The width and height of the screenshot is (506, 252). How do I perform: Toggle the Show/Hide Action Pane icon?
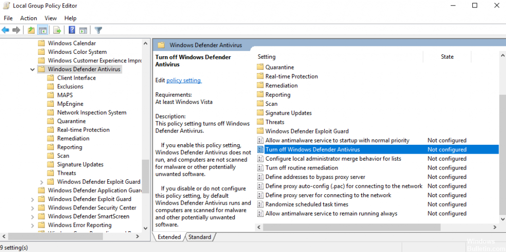83,30
